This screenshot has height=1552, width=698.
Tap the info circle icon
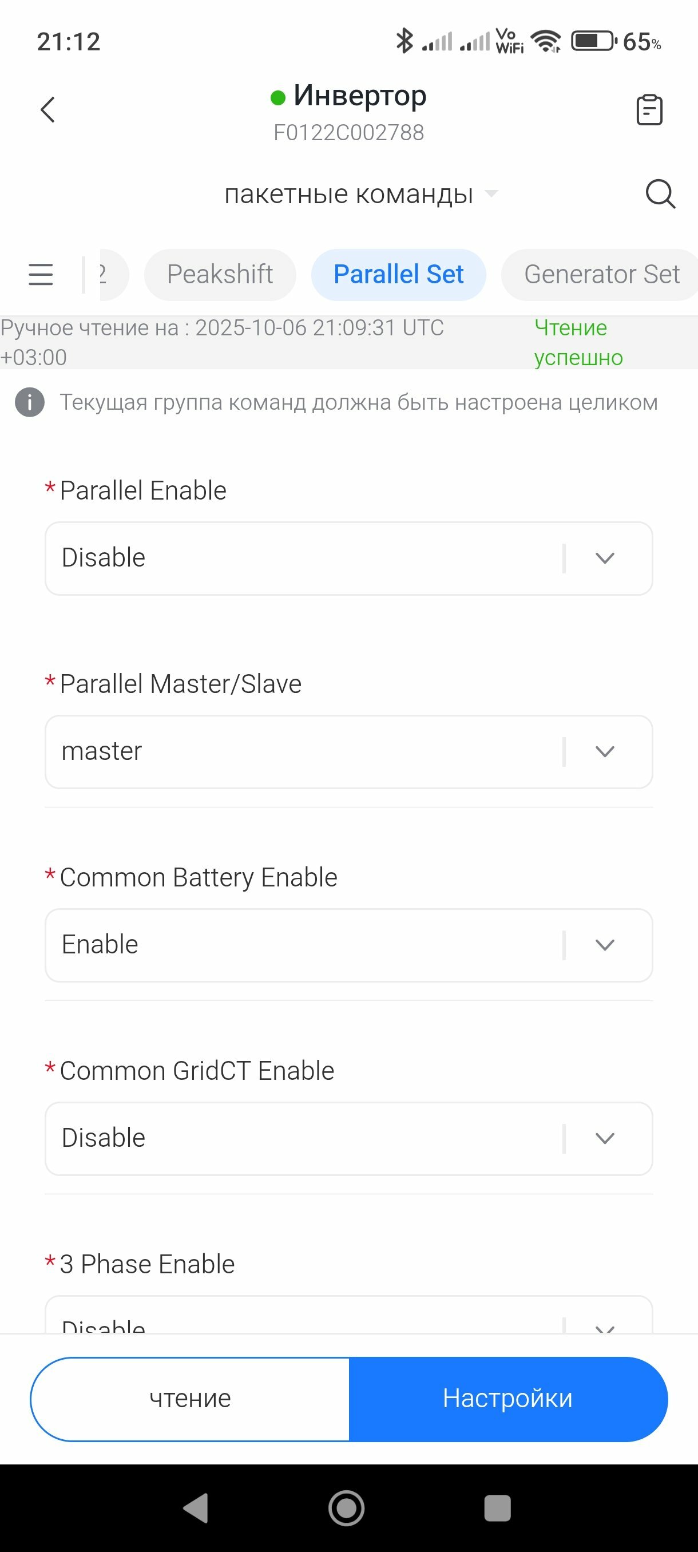click(30, 402)
